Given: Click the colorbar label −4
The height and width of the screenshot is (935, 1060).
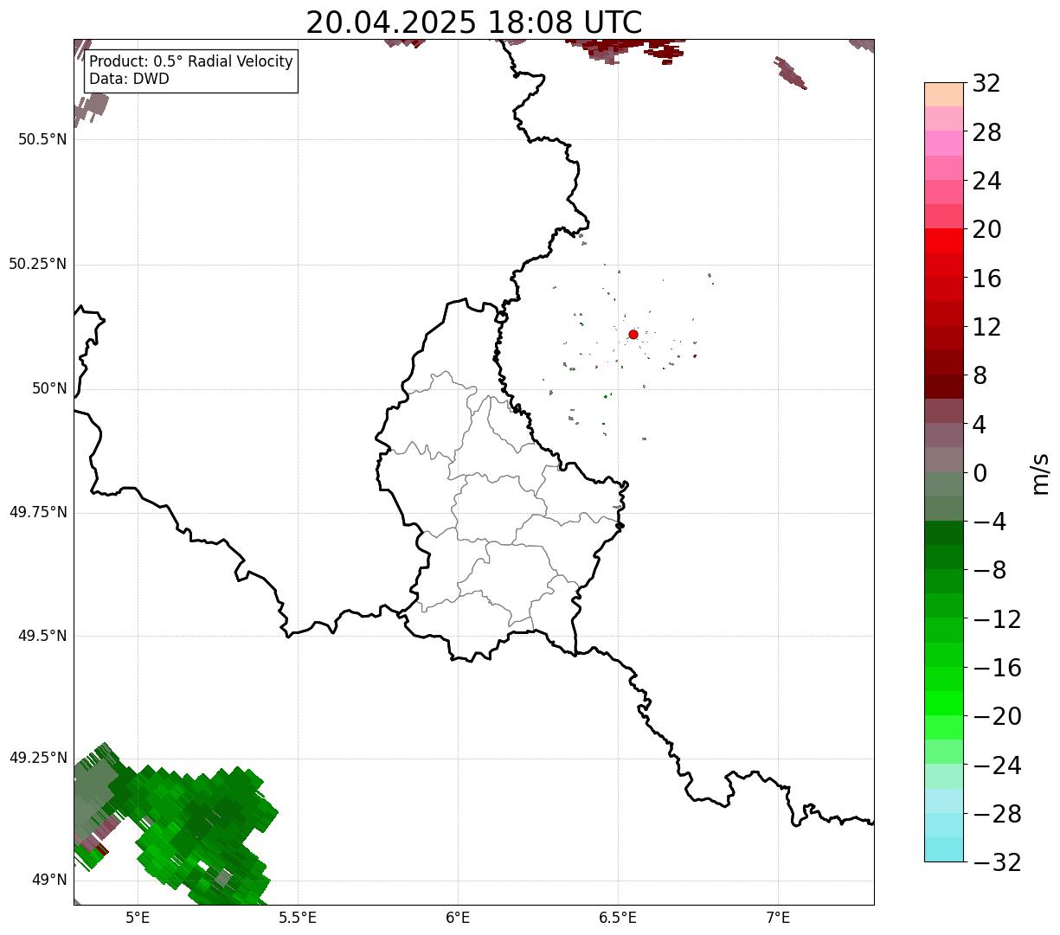Looking at the screenshot, I should pyautogui.click(x=990, y=522).
